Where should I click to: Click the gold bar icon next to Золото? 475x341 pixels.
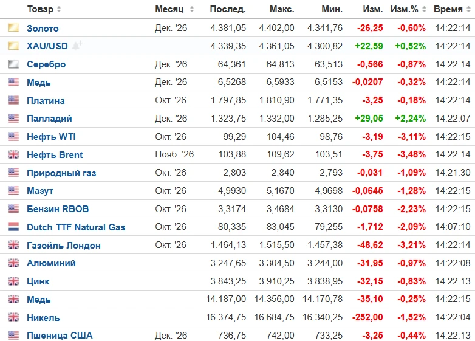pyautogui.click(x=13, y=28)
